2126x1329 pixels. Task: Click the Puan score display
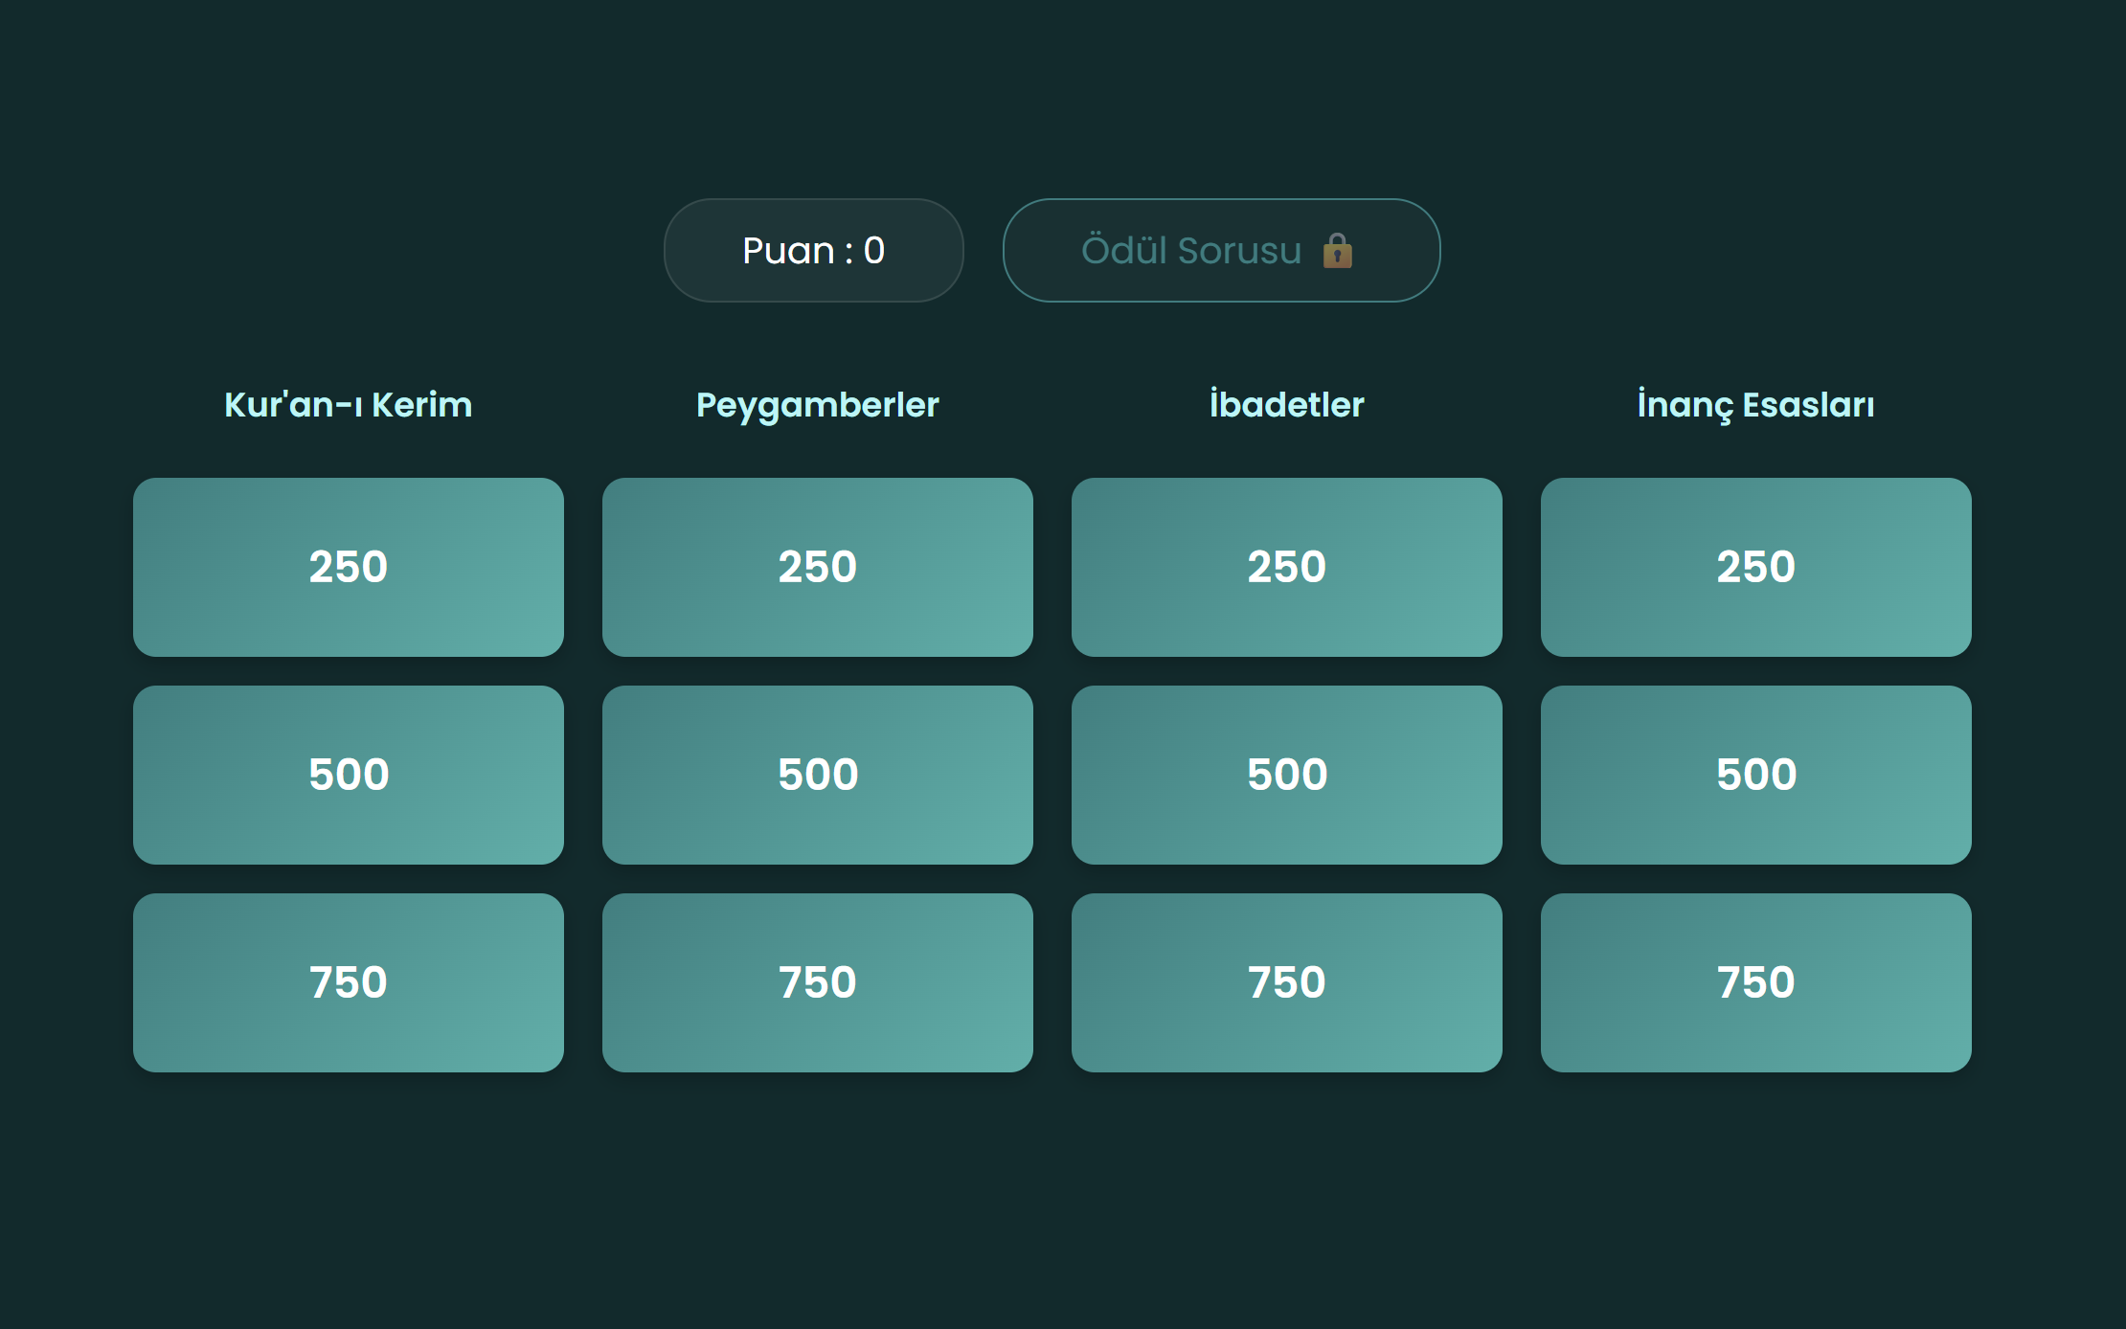pos(813,251)
